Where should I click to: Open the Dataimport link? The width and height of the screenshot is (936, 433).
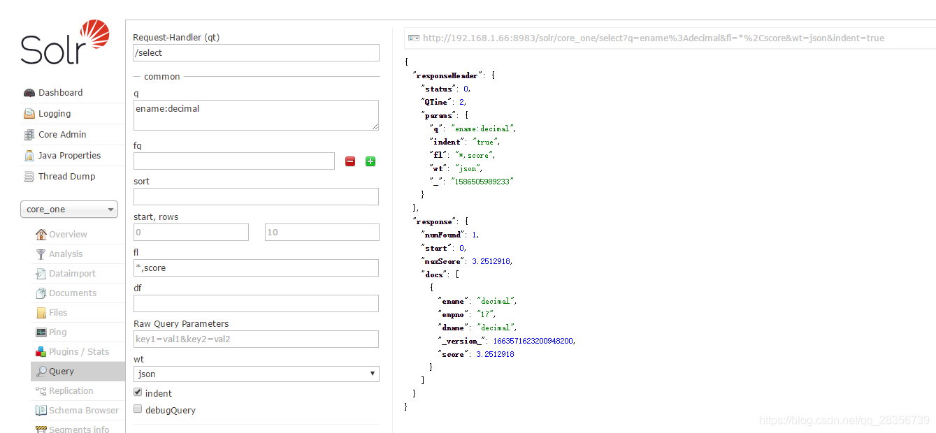click(72, 274)
